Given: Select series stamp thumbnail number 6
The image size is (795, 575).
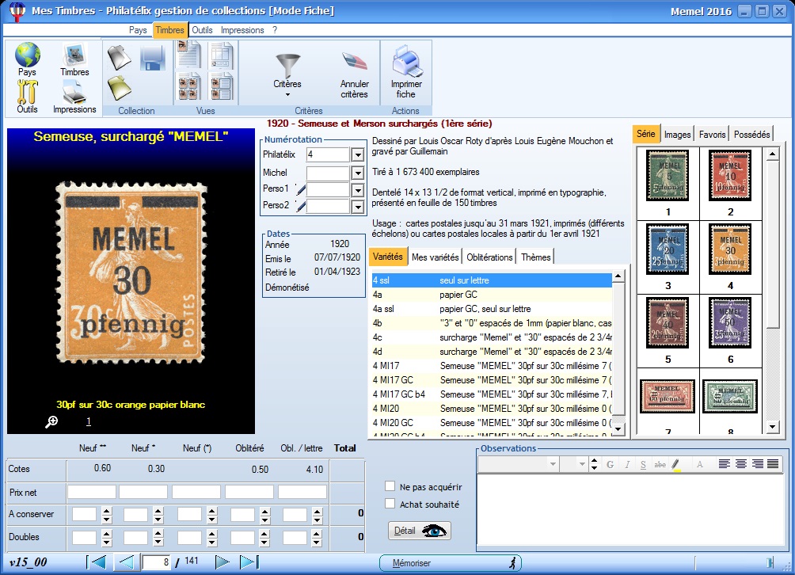Looking at the screenshot, I should point(730,322).
